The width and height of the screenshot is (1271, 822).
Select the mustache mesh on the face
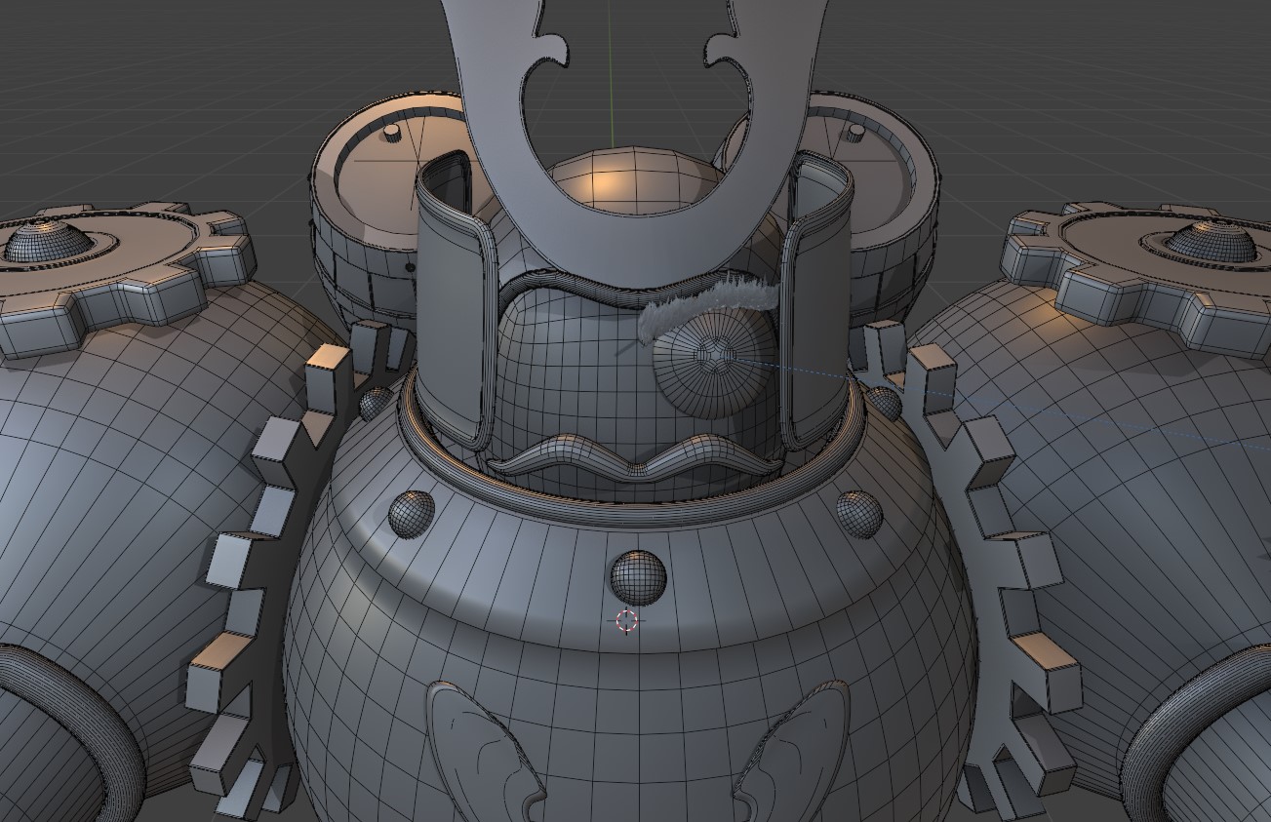[636, 456]
